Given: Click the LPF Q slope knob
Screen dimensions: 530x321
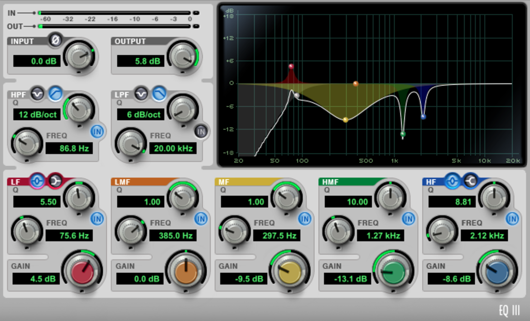Looking at the screenshot, I should pyautogui.click(x=183, y=109).
